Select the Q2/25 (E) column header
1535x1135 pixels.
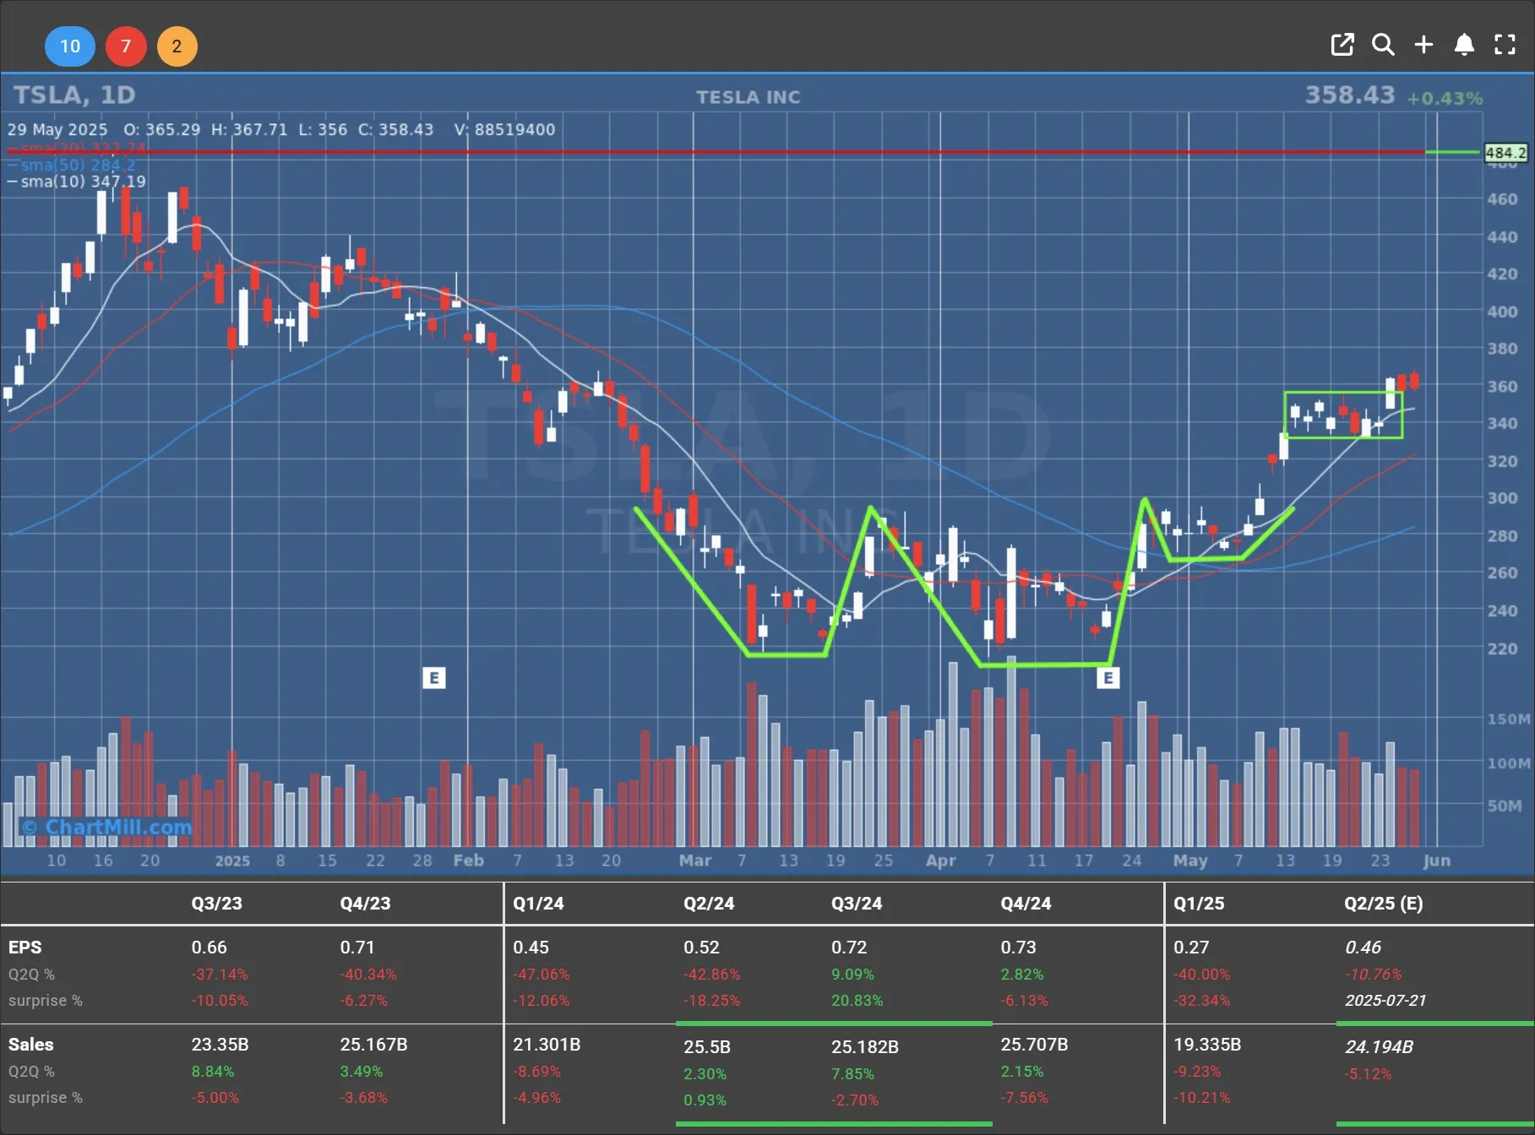(x=1384, y=903)
